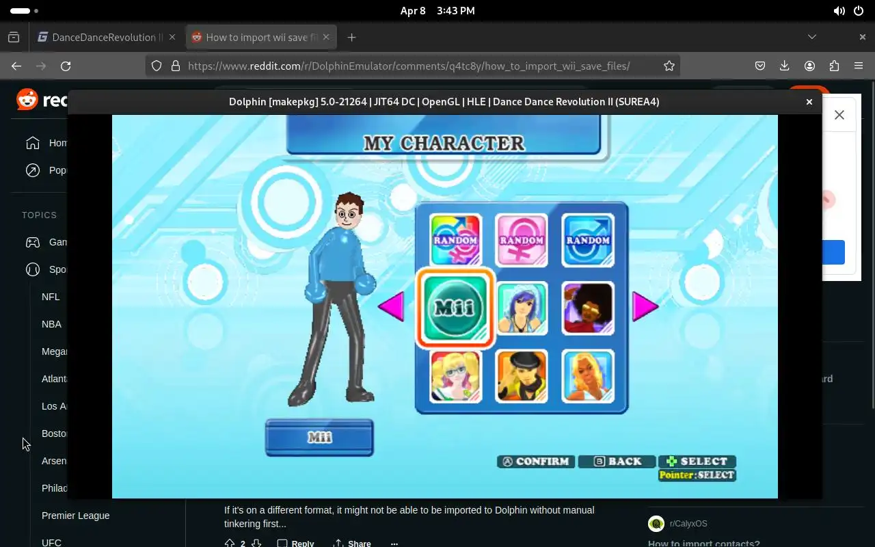875x547 pixels.
Task: Downvote the comment
Action: click(256, 544)
